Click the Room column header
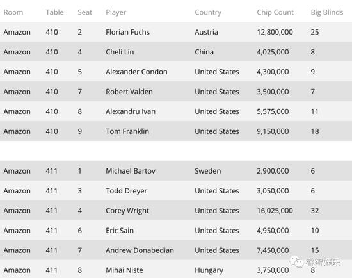 13,12
